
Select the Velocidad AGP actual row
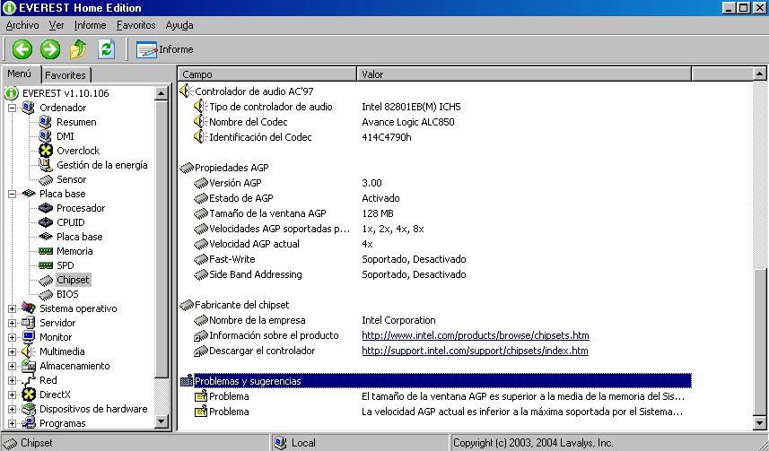(435, 244)
